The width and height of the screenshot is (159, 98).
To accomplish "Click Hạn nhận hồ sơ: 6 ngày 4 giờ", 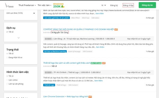I will coord(139,39).
